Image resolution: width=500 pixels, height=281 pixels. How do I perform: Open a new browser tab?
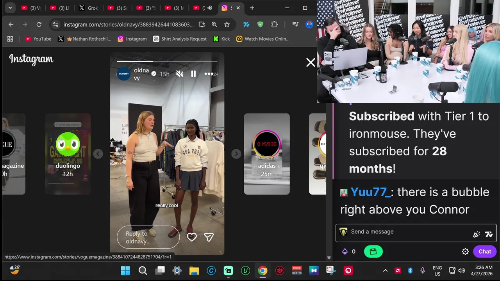tap(252, 8)
